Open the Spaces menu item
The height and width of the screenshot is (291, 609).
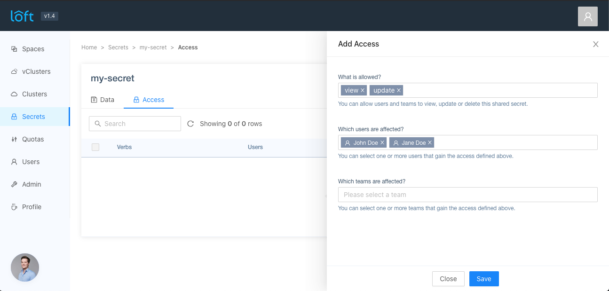35,49
